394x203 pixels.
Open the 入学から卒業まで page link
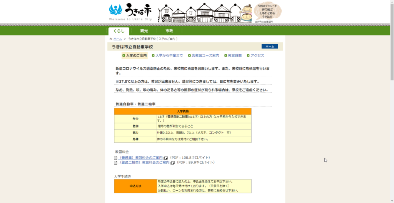pos(169,55)
